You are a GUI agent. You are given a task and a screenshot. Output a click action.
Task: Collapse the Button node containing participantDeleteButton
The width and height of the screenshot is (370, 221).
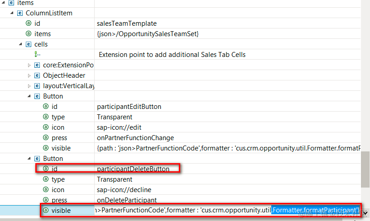tap(29, 158)
